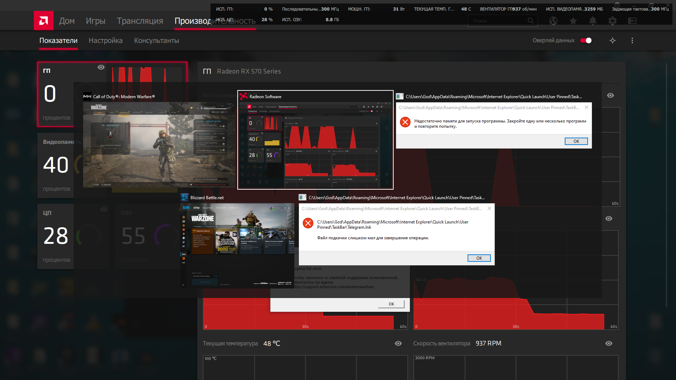This screenshot has width=676, height=380.
Task: Open the Игры tab
Action: click(x=95, y=21)
